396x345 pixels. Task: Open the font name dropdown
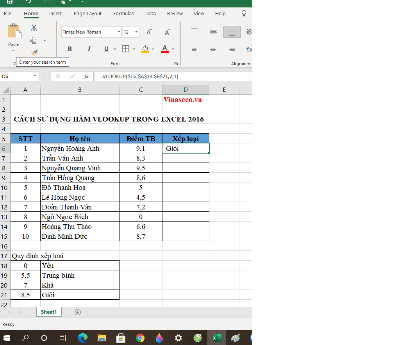click(x=119, y=32)
